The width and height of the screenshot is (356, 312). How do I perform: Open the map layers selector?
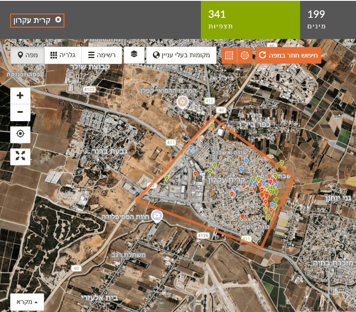click(x=134, y=55)
